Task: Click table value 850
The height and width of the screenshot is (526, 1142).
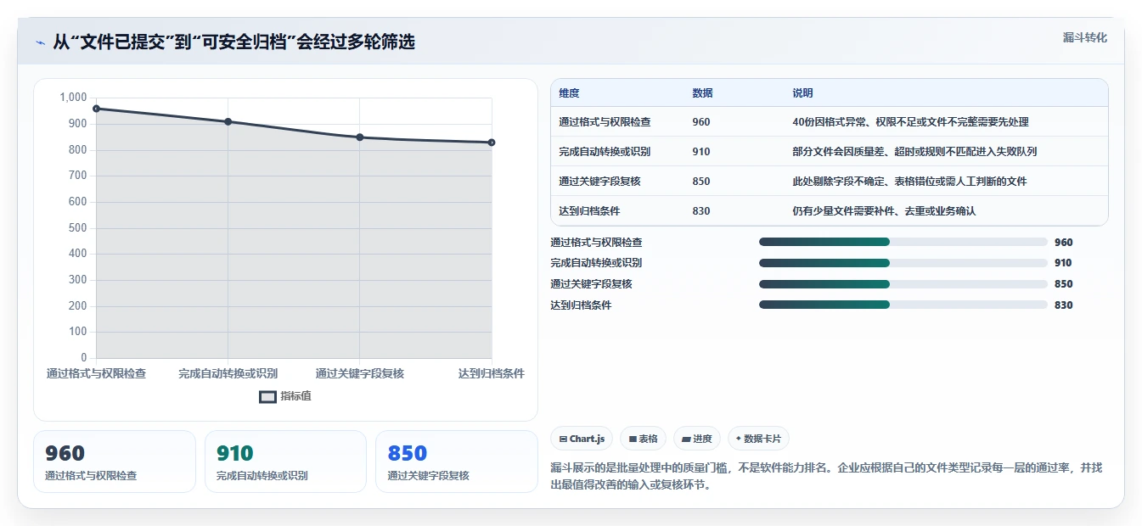Action: pos(701,182)
